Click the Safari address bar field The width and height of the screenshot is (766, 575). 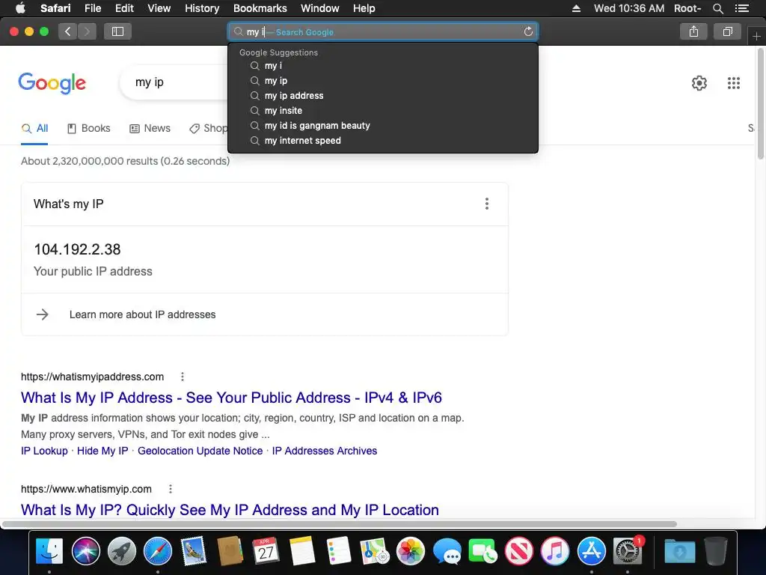(383, 31)
